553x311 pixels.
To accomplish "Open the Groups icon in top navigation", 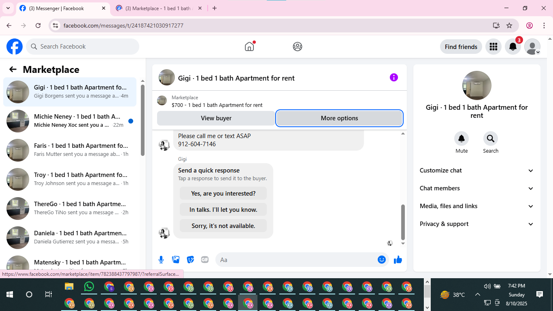I will 298,47.
